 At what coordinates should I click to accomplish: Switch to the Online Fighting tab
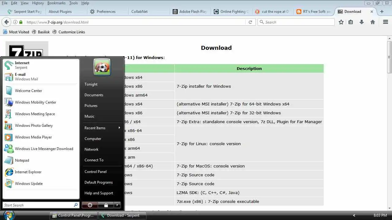231,12
